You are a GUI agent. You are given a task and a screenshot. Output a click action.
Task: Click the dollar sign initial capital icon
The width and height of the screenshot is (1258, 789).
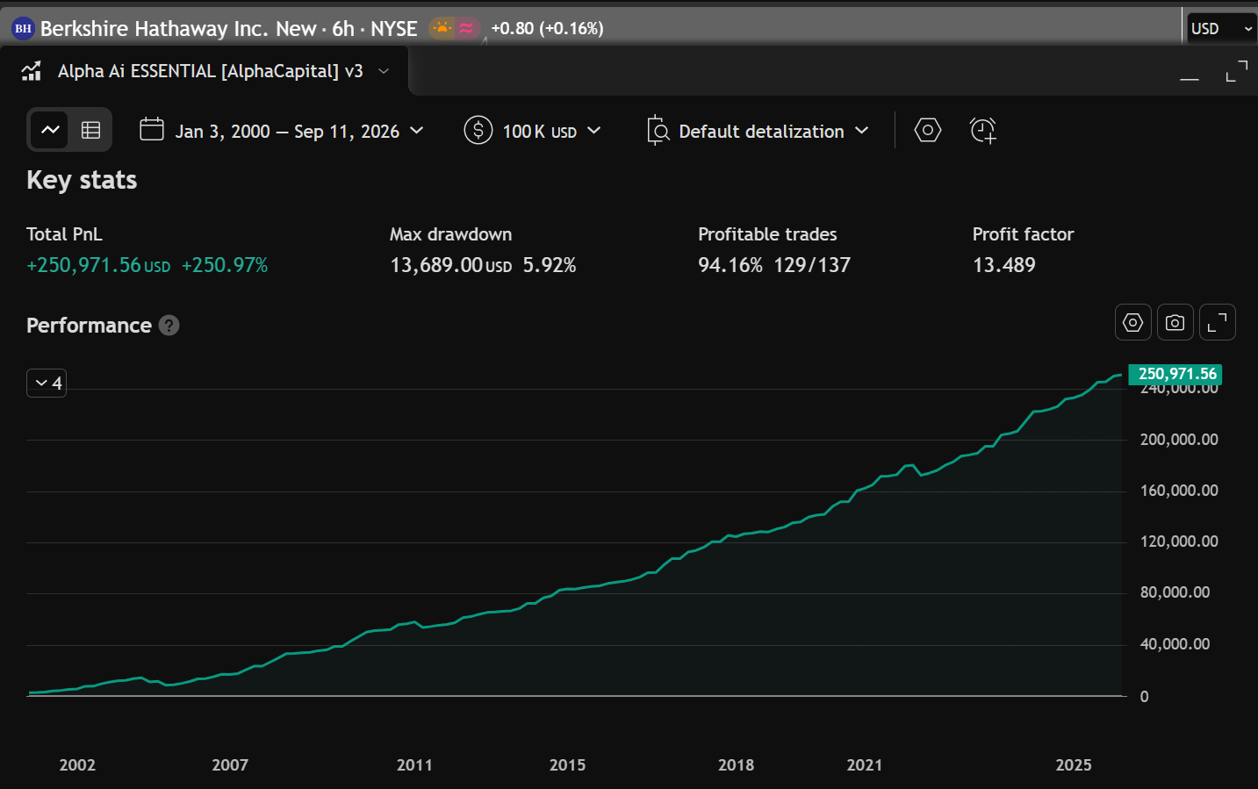tap(478, 131)
